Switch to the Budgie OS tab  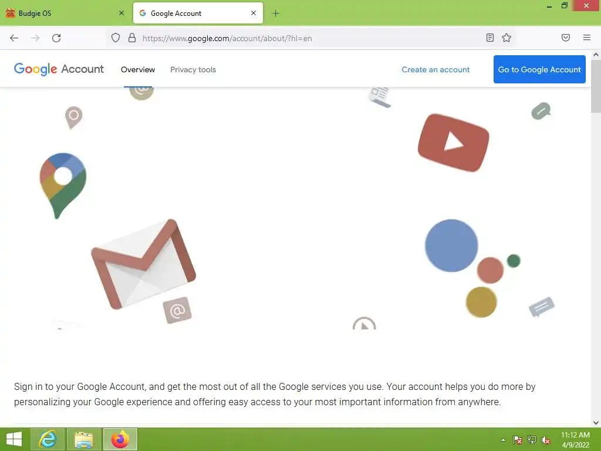point(65,13)
